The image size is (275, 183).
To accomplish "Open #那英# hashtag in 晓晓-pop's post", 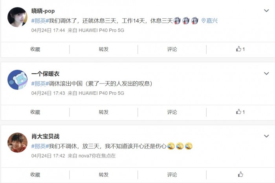I will pyautogui.click(x=40, y=21).
